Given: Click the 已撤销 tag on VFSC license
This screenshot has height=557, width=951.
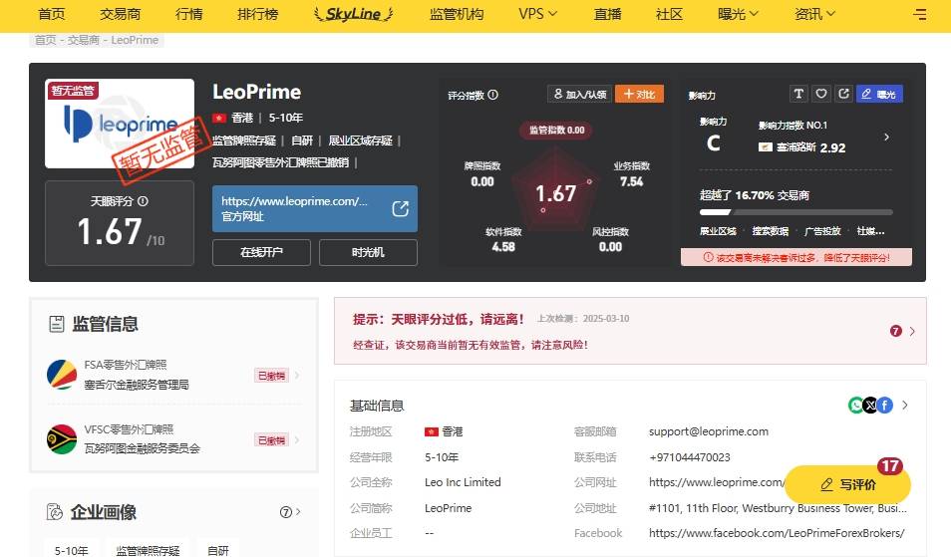Looking at the screenshot, I should coord(271,440).
